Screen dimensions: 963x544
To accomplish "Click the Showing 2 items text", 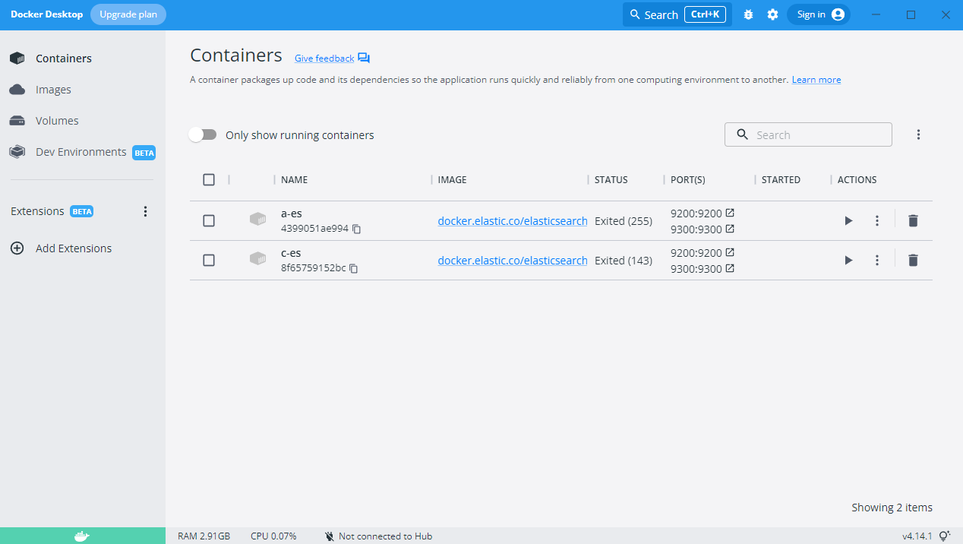I will pyautogui.click(x=892, y=508).
